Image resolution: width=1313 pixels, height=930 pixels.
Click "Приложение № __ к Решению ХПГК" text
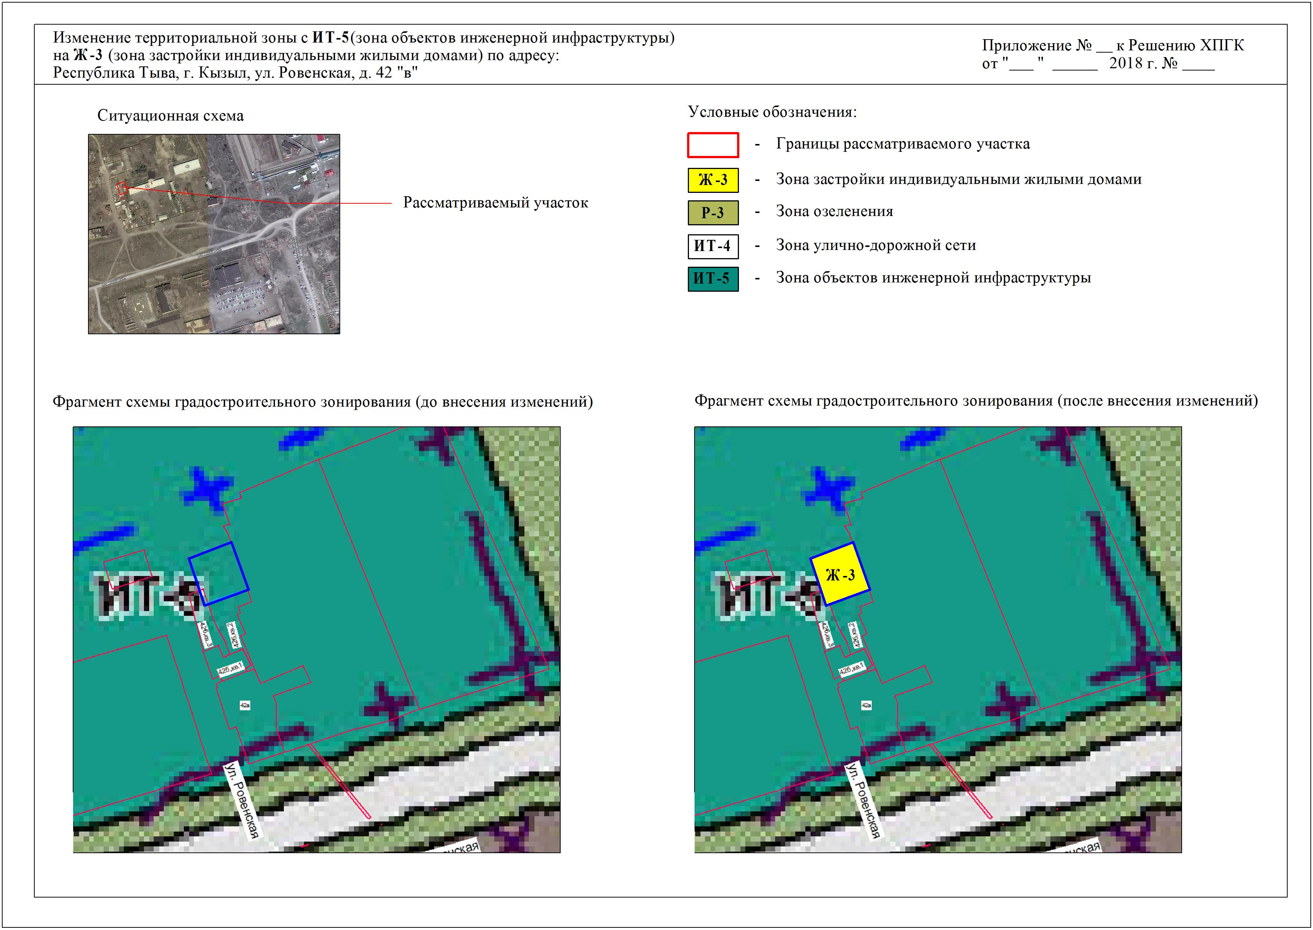point(1113,45)
